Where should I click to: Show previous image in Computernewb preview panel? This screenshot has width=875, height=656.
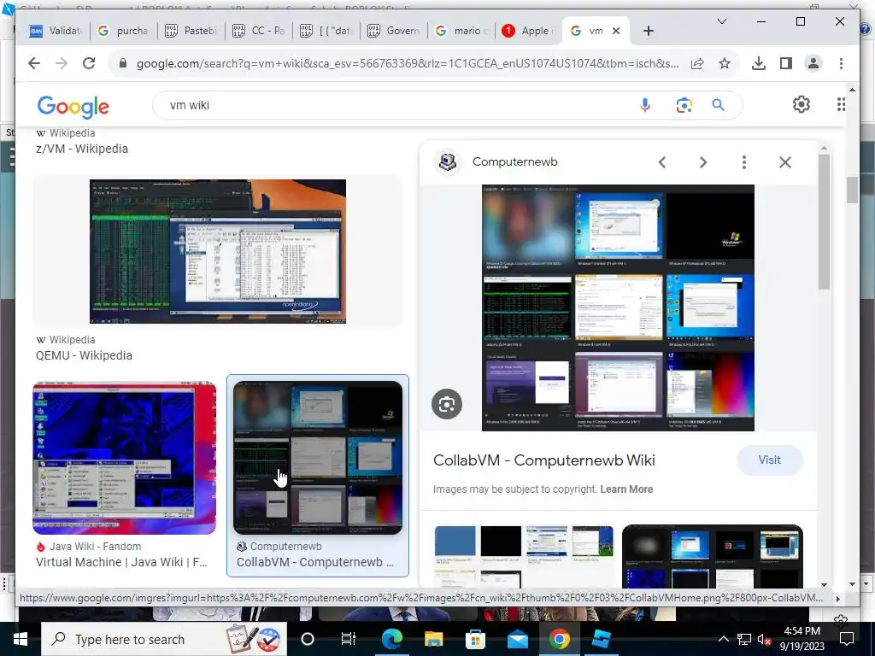pyautogui.click(x=662, y=162)
